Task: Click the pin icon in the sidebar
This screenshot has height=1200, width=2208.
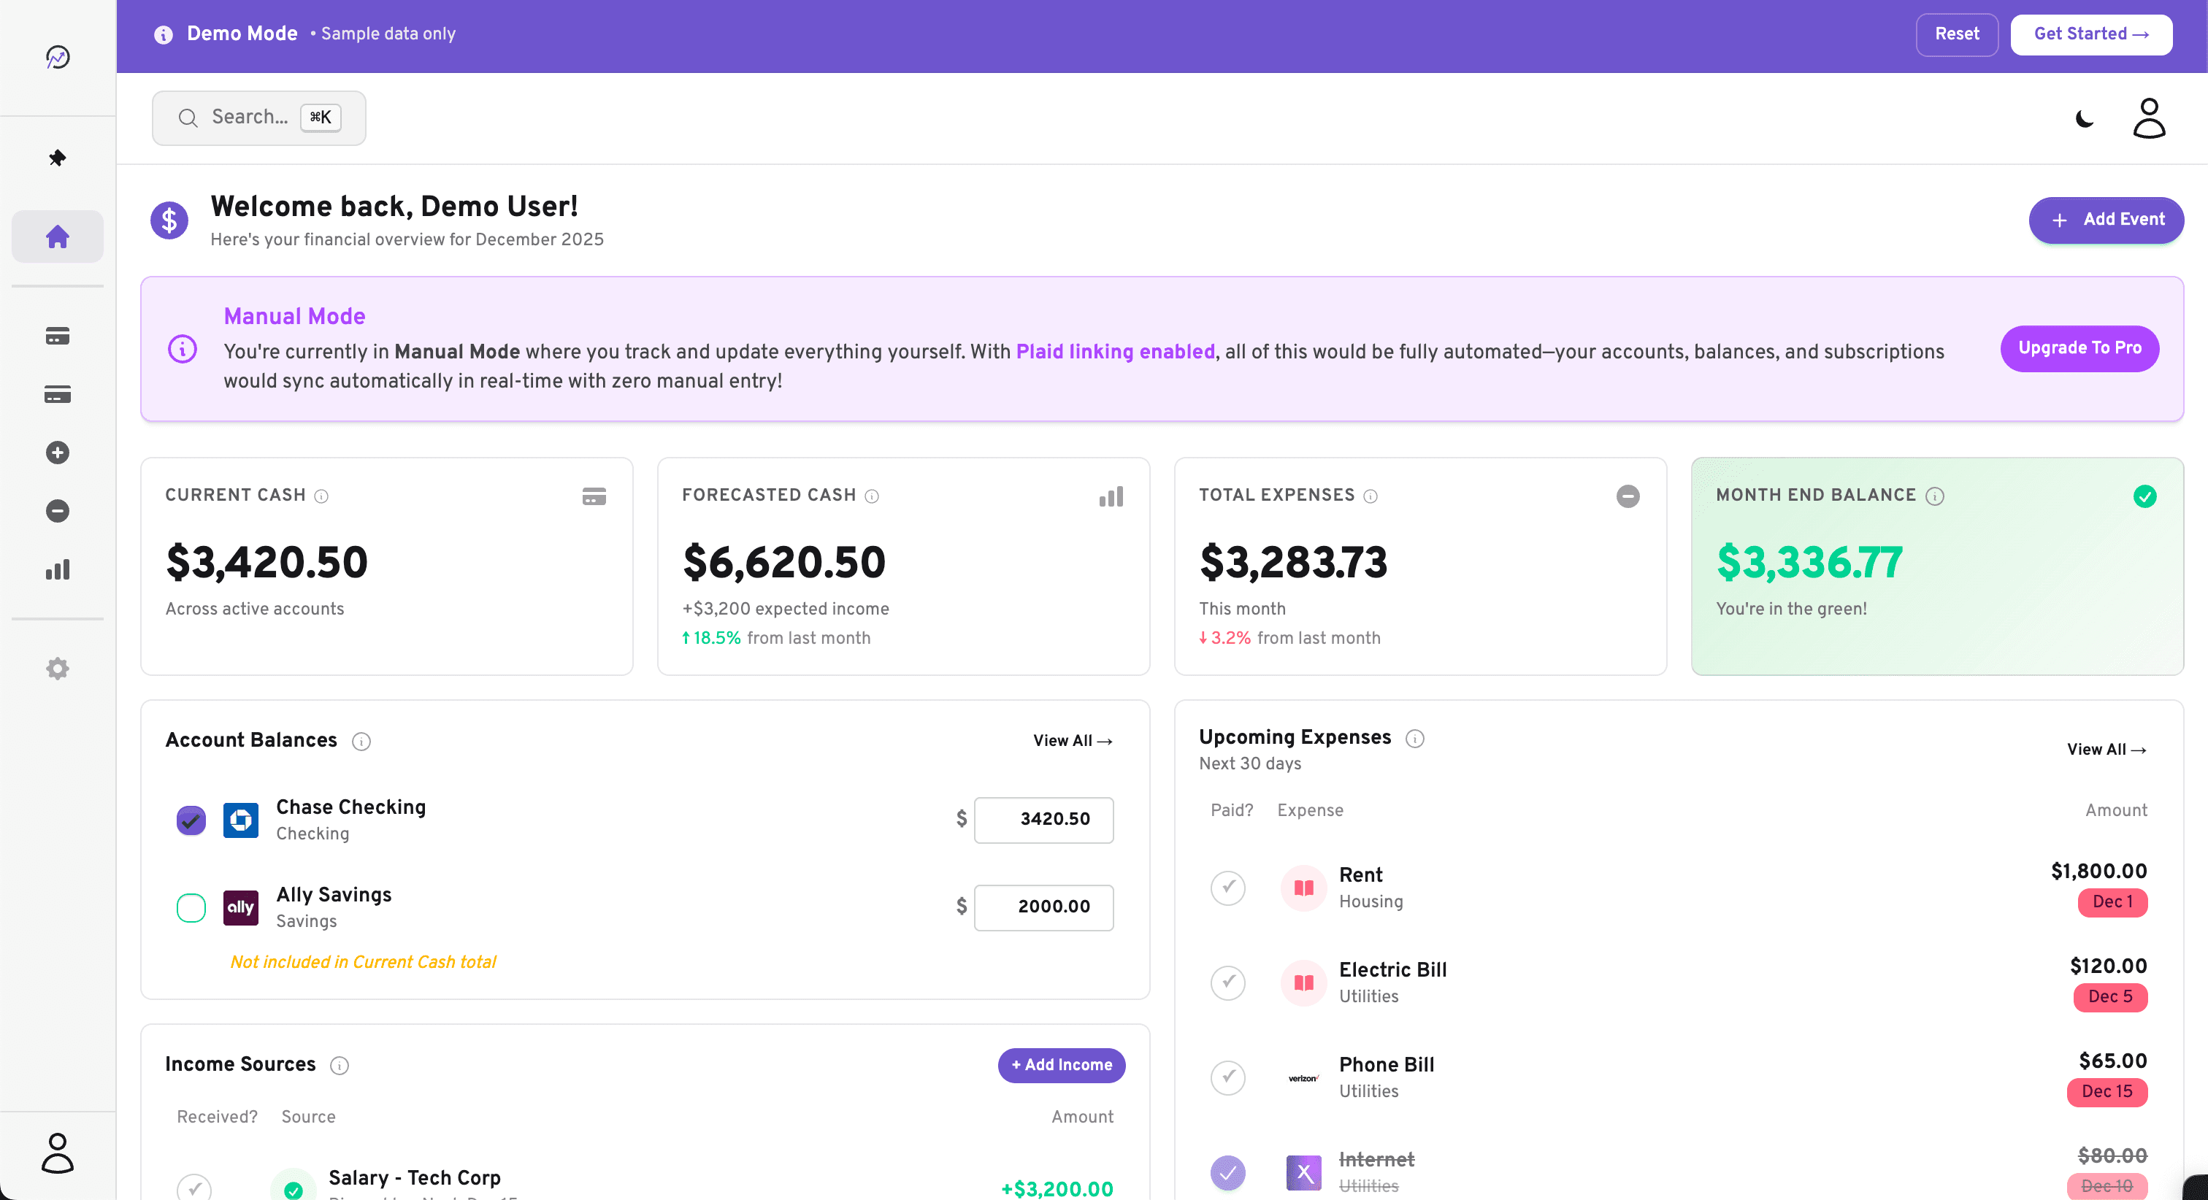Action: (x=56, y=158)
